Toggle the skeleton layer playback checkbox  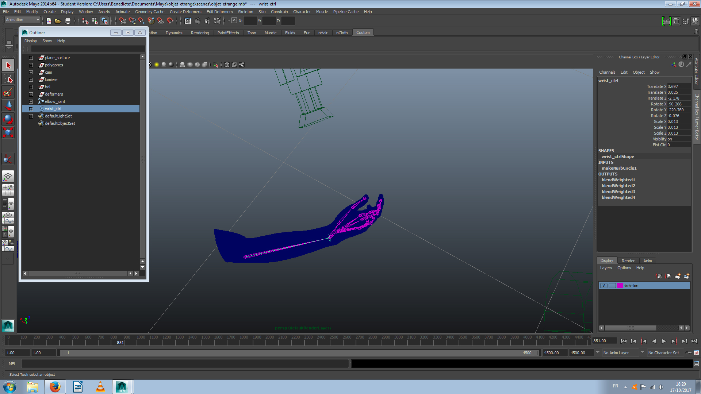612,286
